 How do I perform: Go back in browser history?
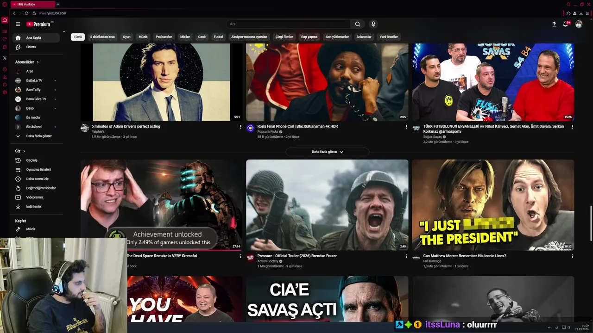point(14,13)
